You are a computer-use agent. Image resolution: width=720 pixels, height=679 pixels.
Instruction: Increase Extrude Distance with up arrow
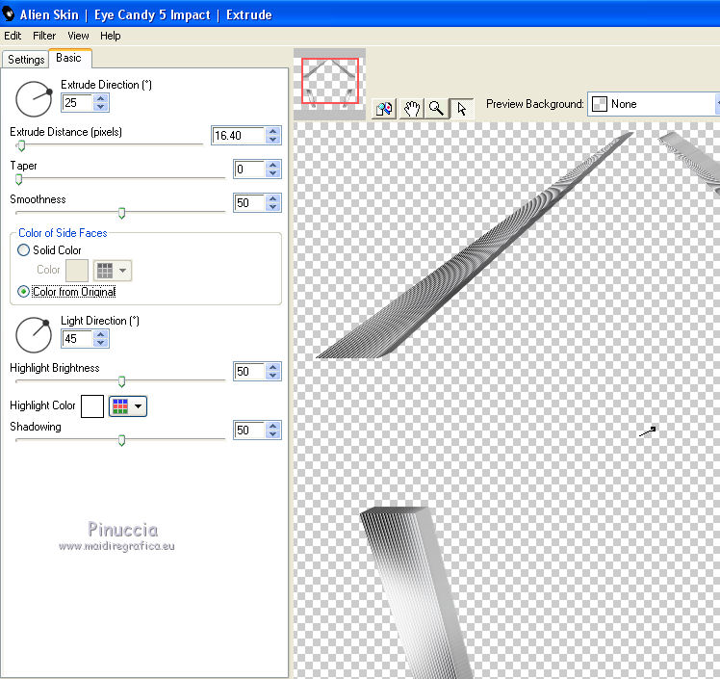(273, 131)
